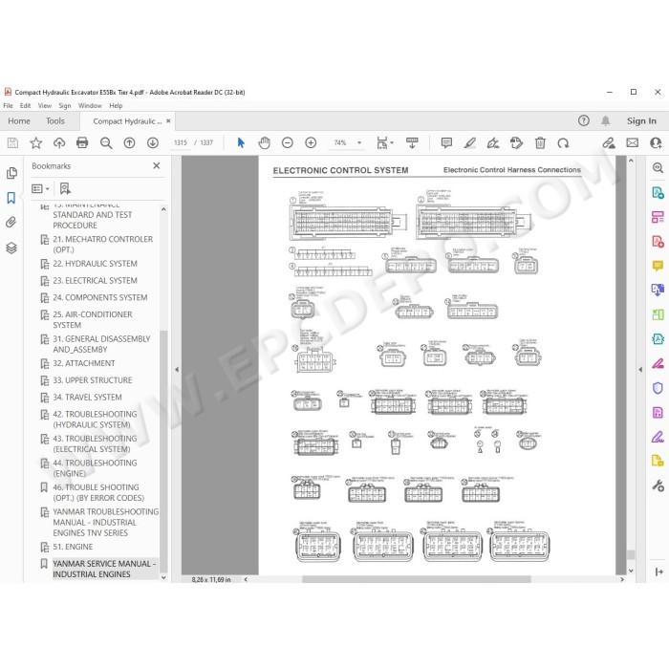
Task: Click horizontal scrollbar right arrow
Action: 622,579
